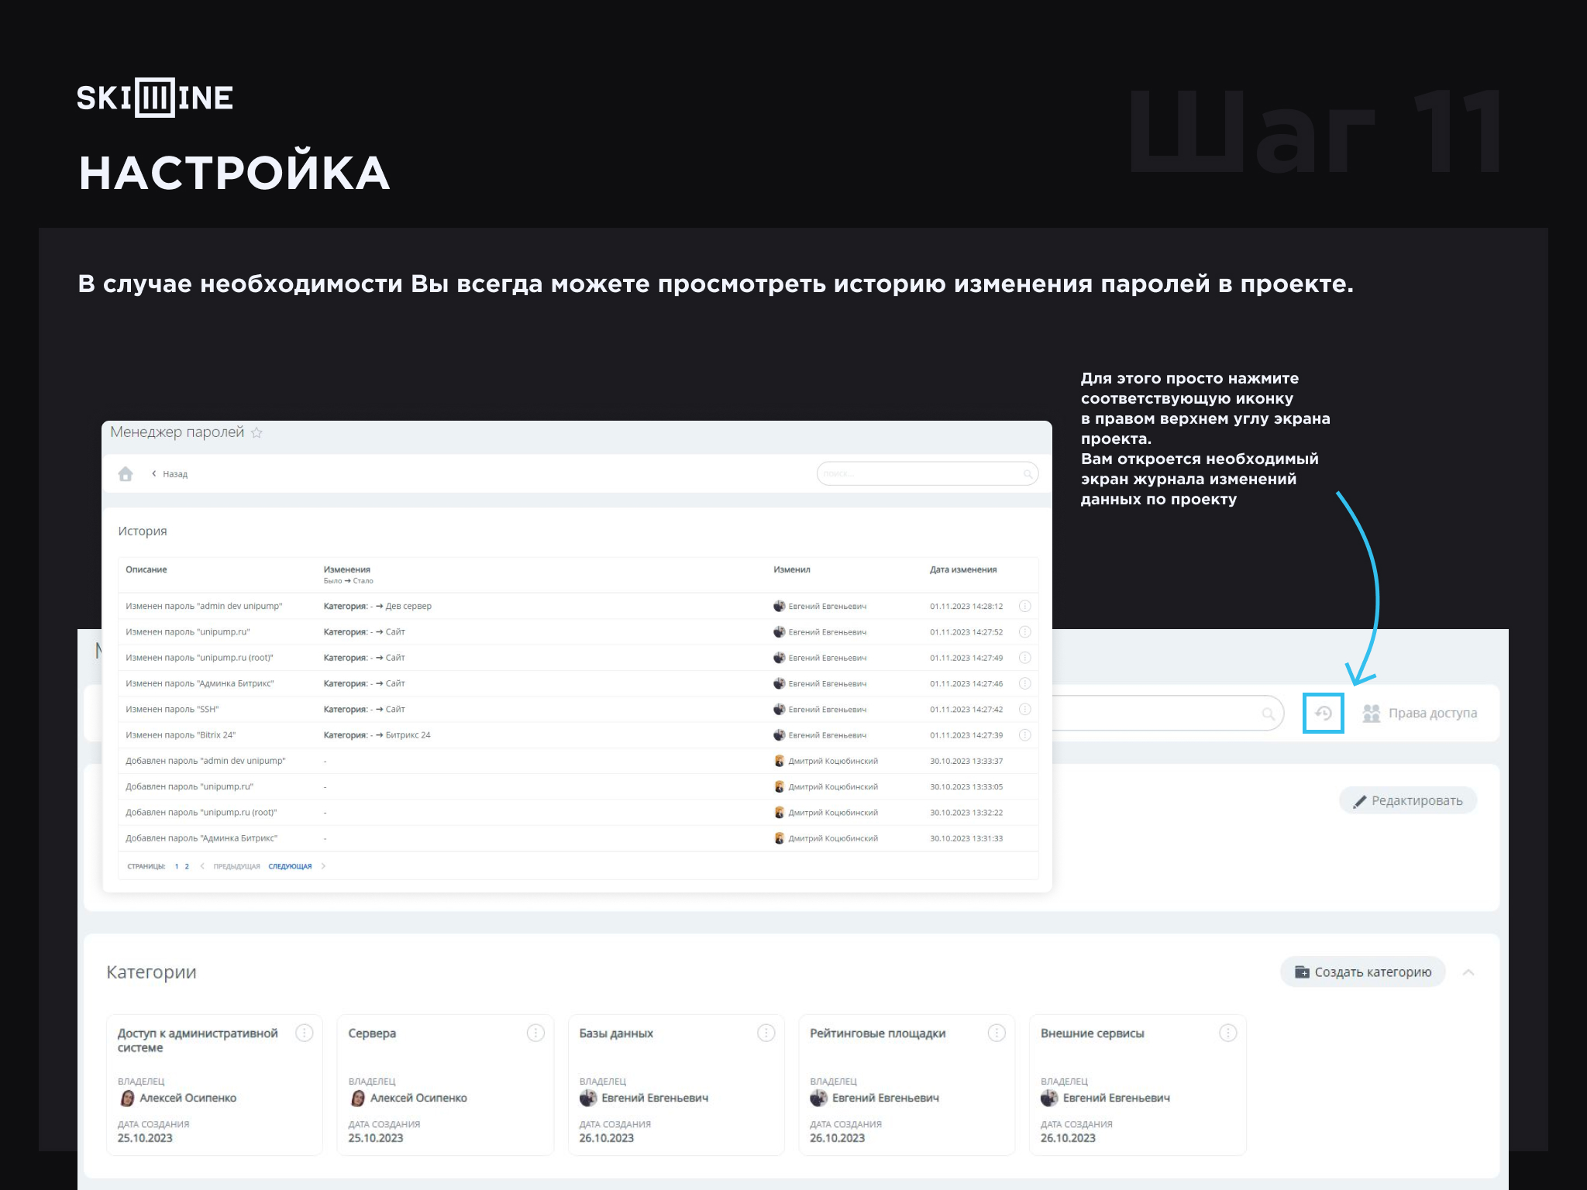Click the search field in the history window
This screenshot has width=1587, height=1190.
pyautogui.click(x=927, y=473)
